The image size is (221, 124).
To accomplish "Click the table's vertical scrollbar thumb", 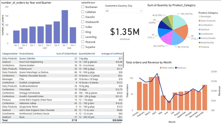I will pyautogui.click(x=124, y=60).
